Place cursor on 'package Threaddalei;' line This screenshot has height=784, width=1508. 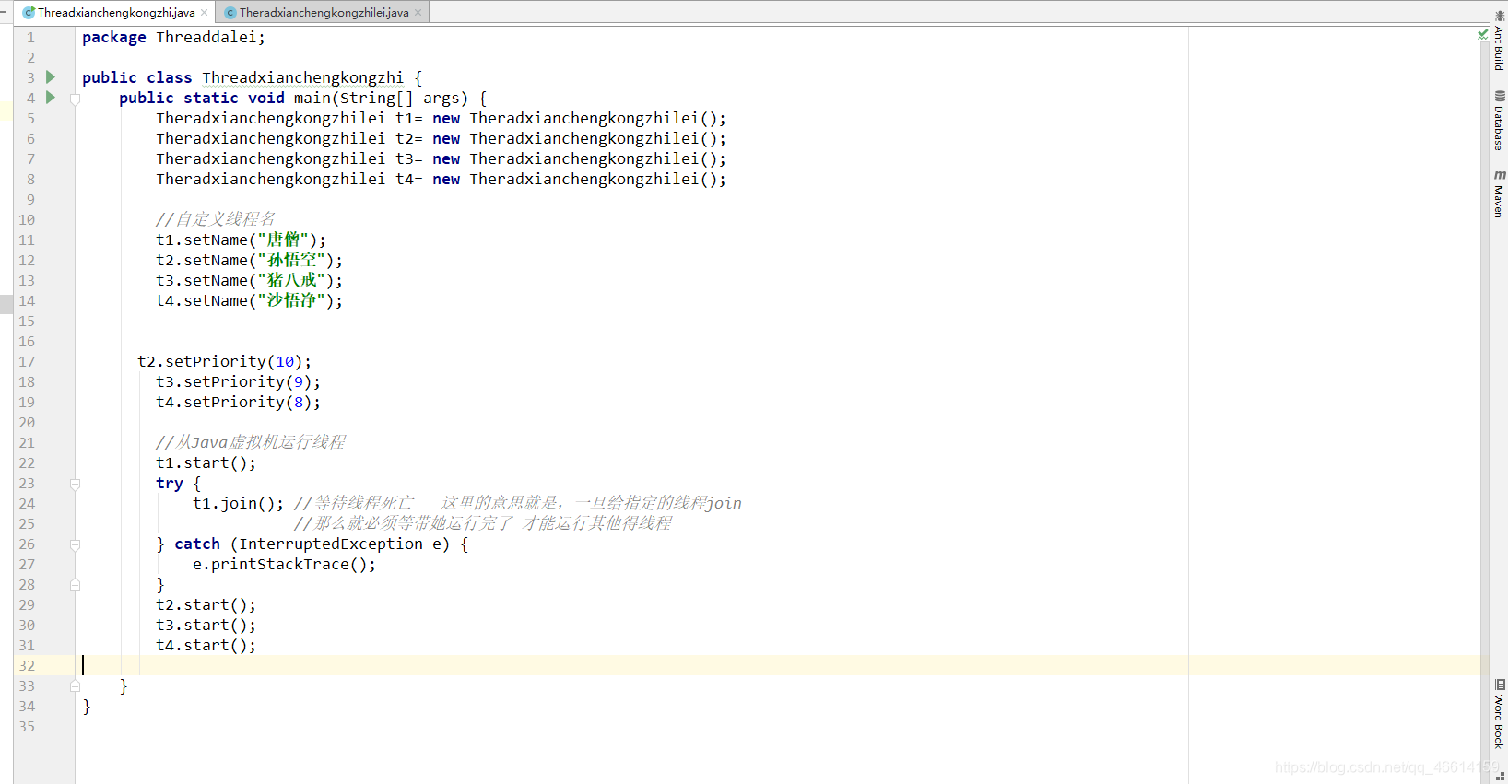[173, 37]
